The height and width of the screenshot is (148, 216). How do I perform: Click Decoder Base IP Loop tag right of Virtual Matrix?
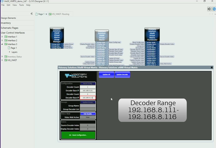pos(116,49)
